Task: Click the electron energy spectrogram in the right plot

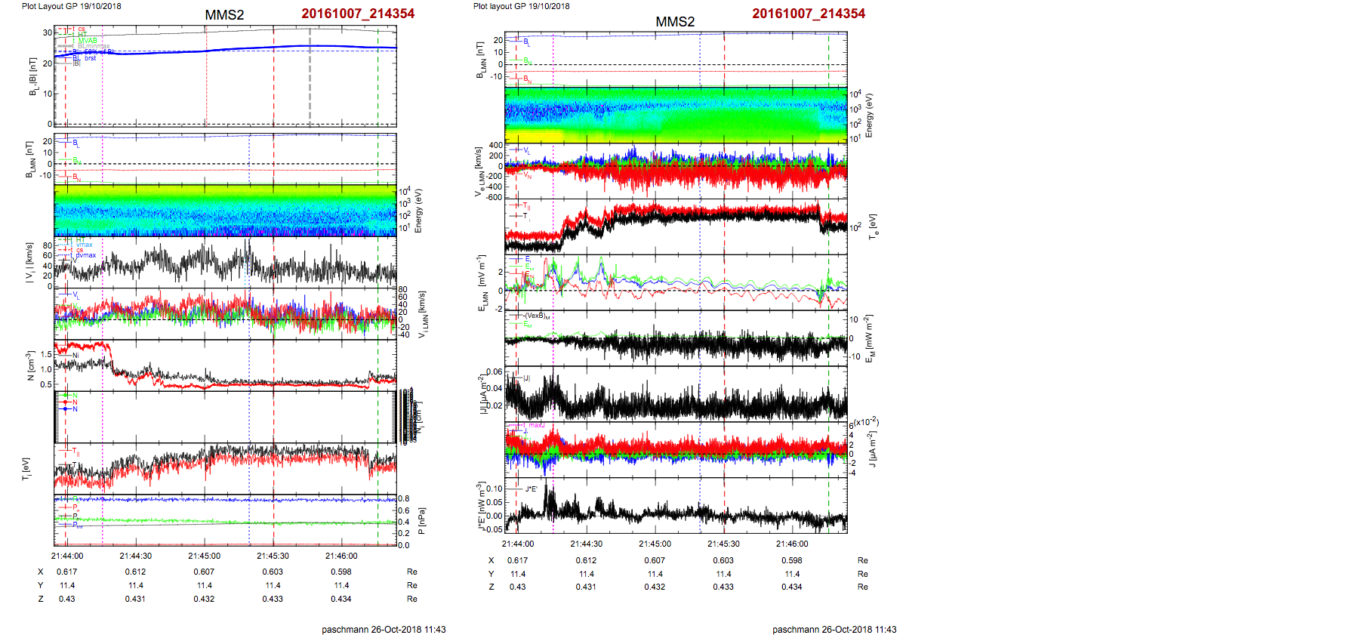Action: click(x=676, y=115)
